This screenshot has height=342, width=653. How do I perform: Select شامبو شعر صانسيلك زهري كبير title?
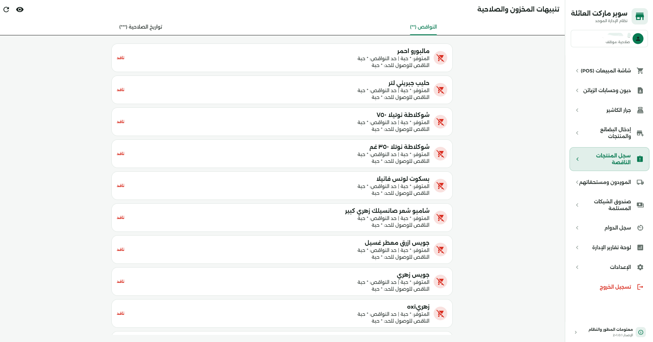point(387,211)
